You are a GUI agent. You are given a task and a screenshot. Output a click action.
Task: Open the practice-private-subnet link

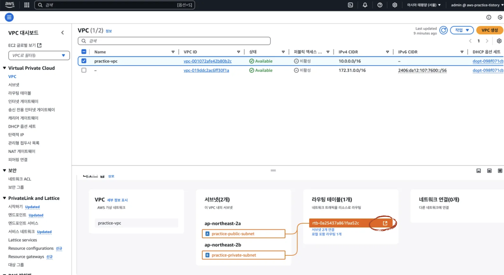pyautogui.click(x=234, y=255)
